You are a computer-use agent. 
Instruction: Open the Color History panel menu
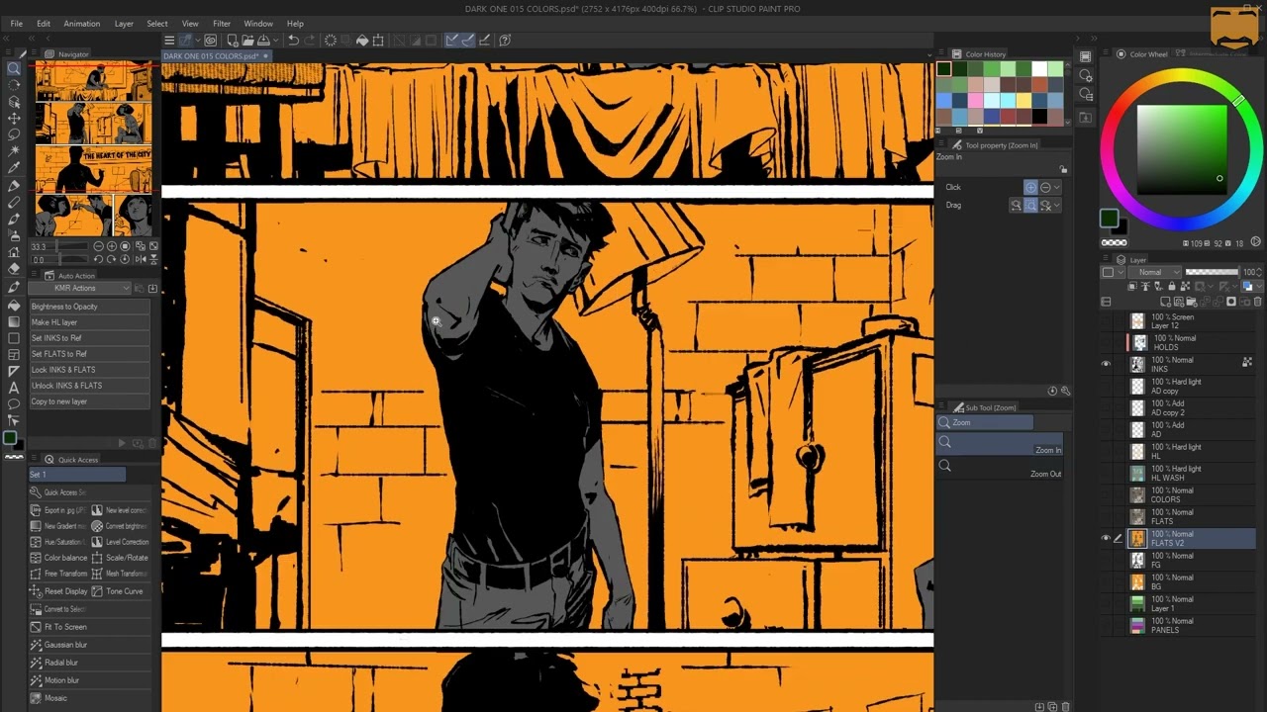point(942,54)
